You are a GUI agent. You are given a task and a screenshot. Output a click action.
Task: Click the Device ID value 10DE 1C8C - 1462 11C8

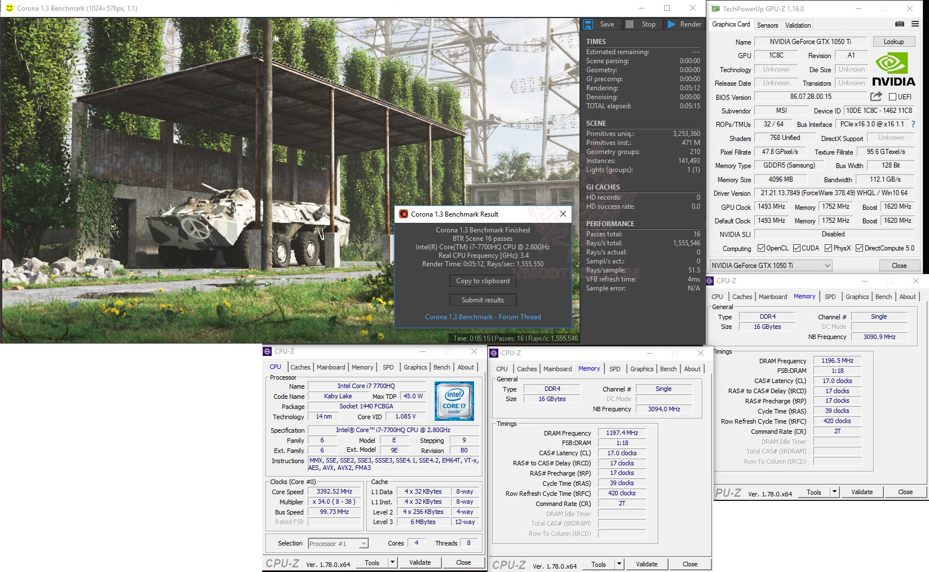[878, 111]
